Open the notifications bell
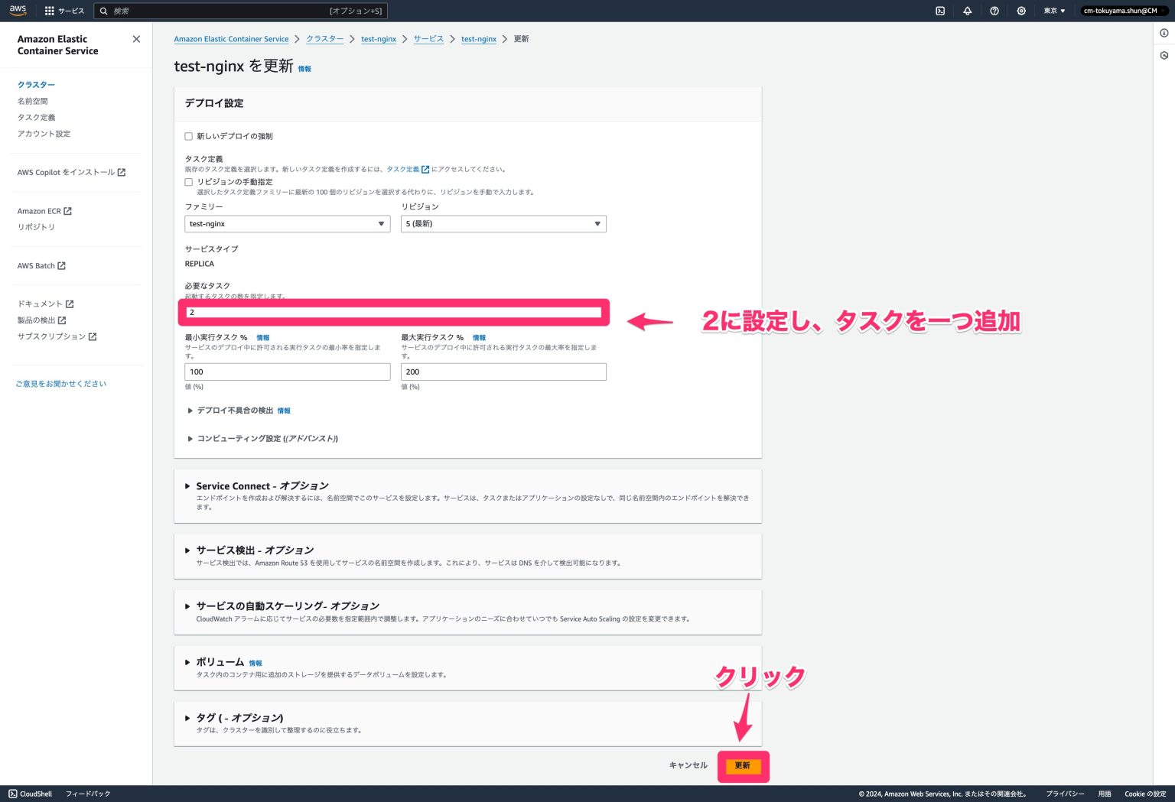The image size is (1175, 802). [967, 11]
